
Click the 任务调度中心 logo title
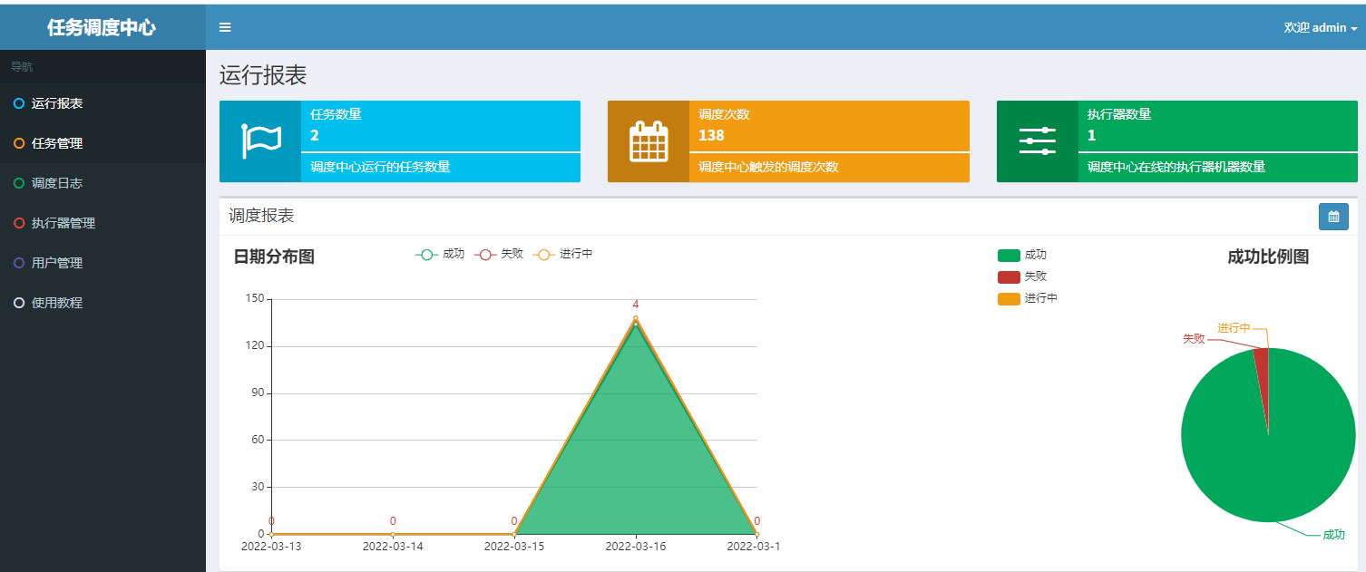102,27
